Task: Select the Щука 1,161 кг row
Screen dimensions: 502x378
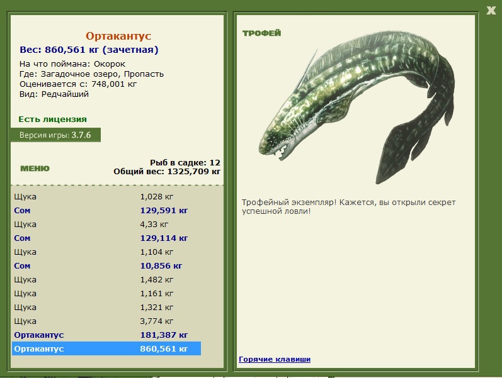Action: (x=106, y=294)
